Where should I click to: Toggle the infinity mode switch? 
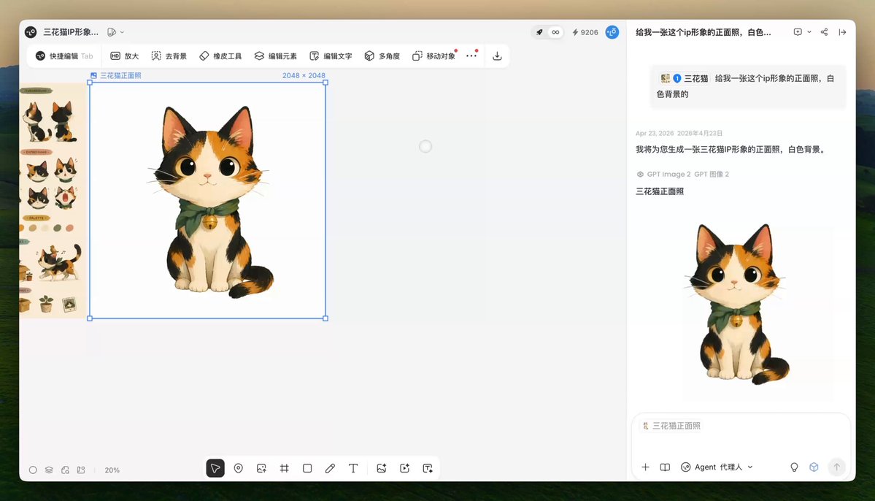[555, 32]
